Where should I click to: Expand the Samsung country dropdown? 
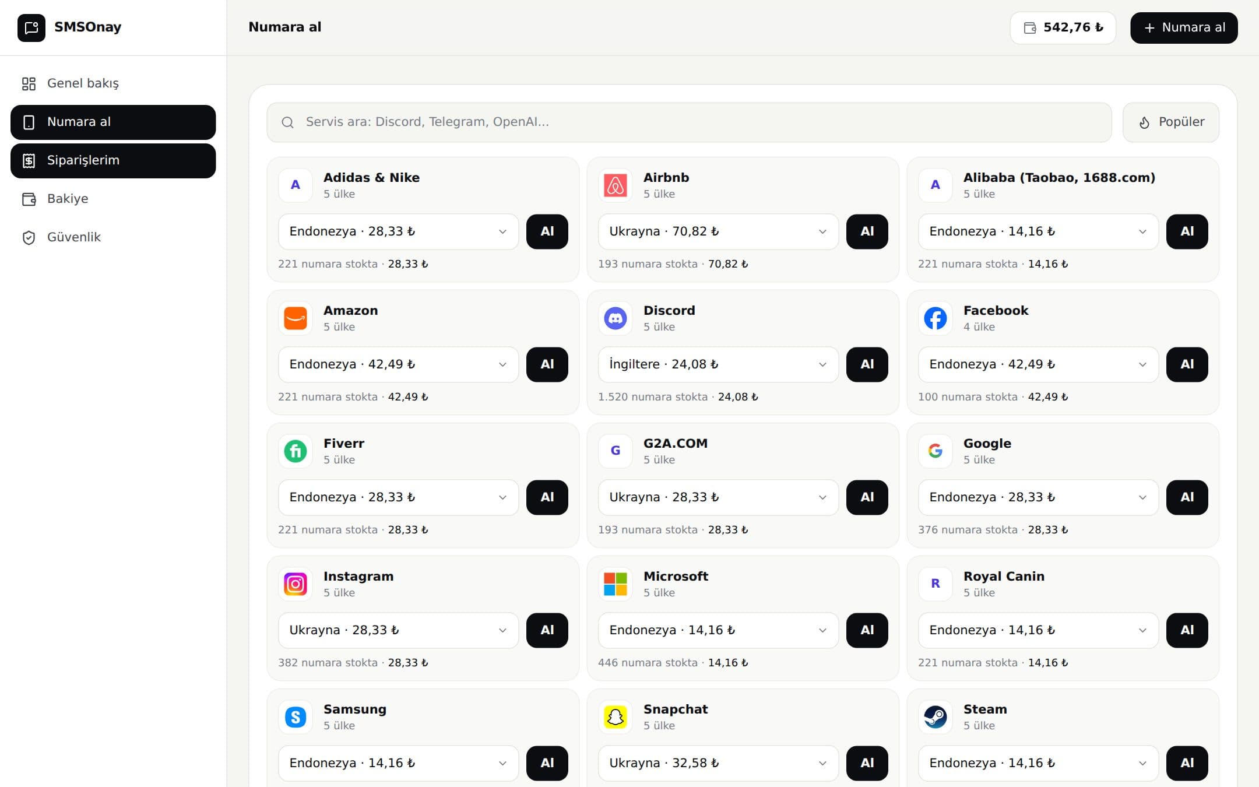pyautogui.click(x=399, y=763)
